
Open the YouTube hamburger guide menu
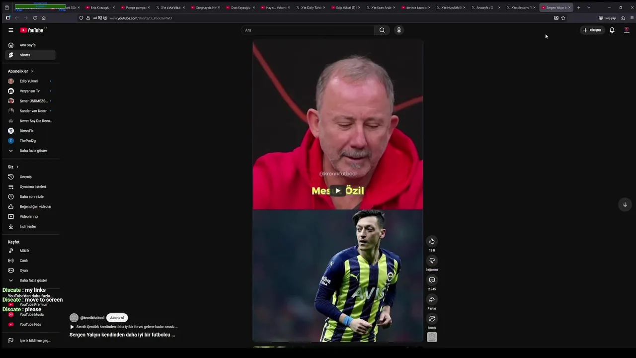[10, 30]
